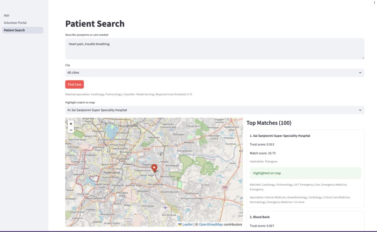Grab the text area resize handle

tap(363, 57)
